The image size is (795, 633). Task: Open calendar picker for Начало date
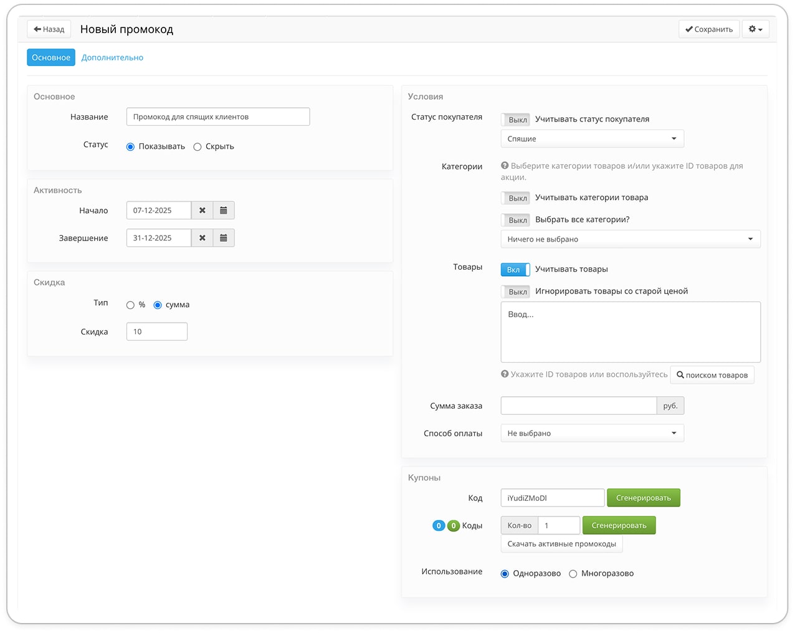click(x=224, y=211)
